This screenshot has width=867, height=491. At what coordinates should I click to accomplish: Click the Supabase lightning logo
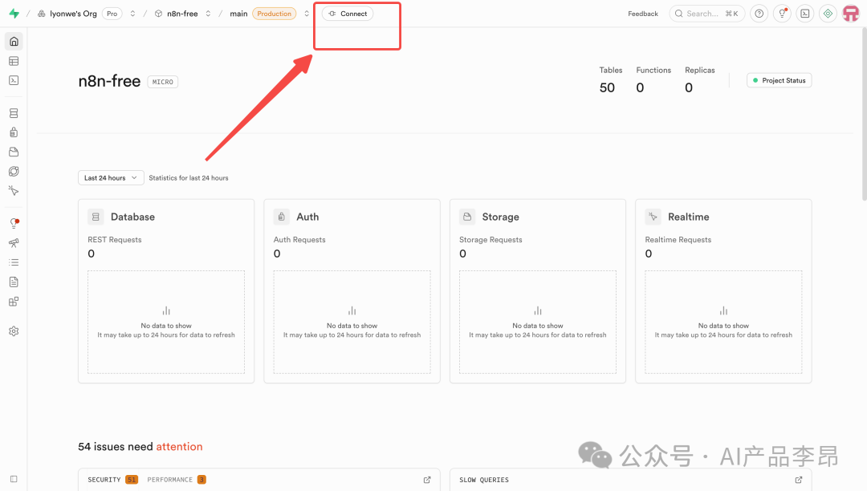[x=14, y=14]
